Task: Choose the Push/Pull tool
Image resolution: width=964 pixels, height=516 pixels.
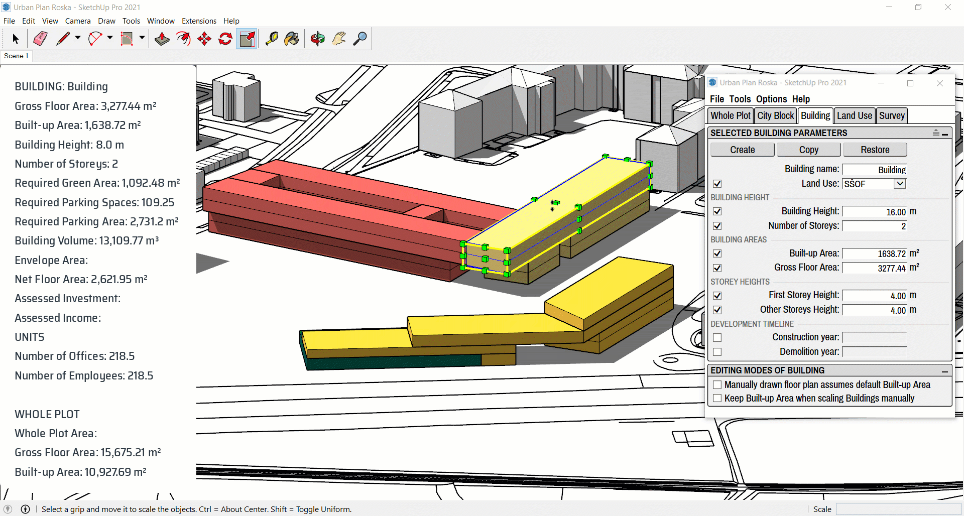Action: pos(162,39)
